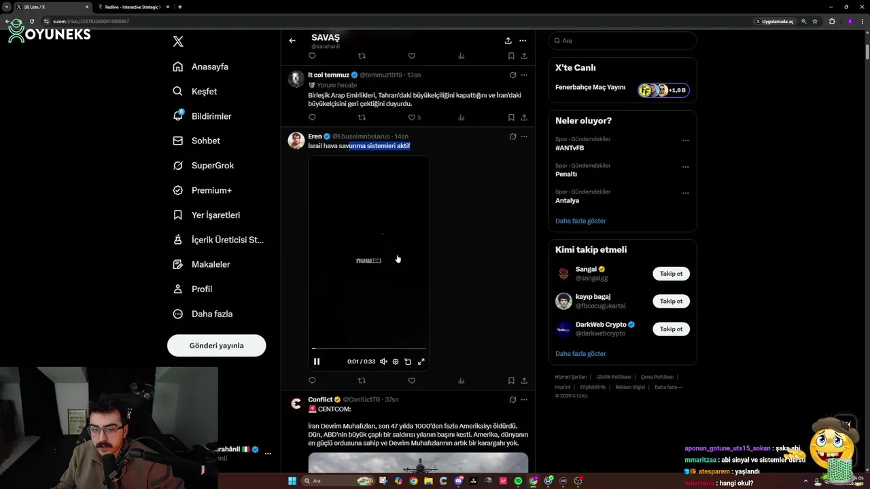870x489 pixels.
Task: Share the lt col temmuz post
Action: (524, 117)
